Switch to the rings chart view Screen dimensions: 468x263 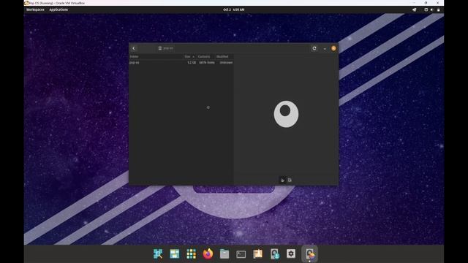283,180
